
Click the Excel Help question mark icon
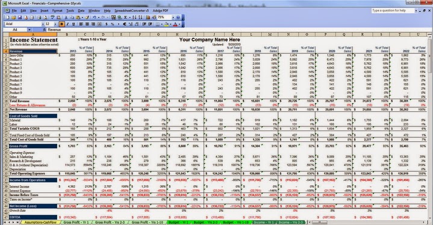tap(178, 17)
